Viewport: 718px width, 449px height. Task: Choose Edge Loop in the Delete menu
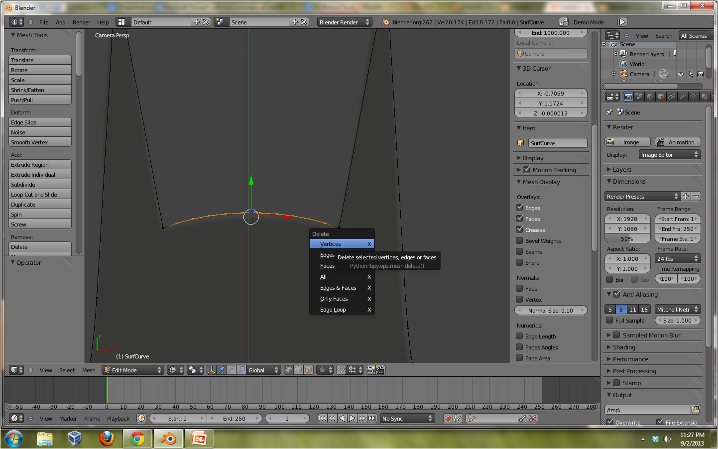click(342, 310)
